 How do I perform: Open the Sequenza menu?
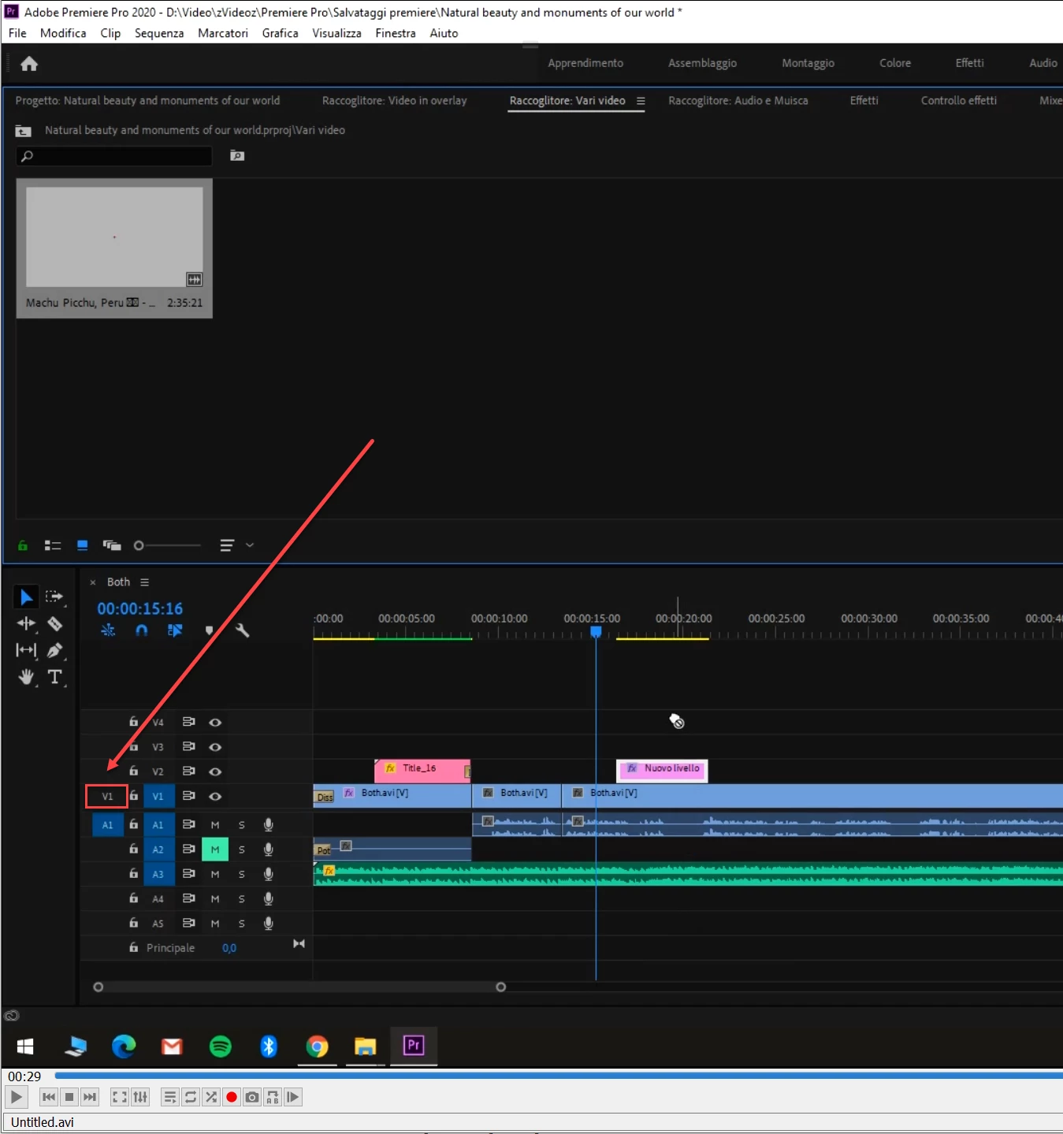click(159, 33)
